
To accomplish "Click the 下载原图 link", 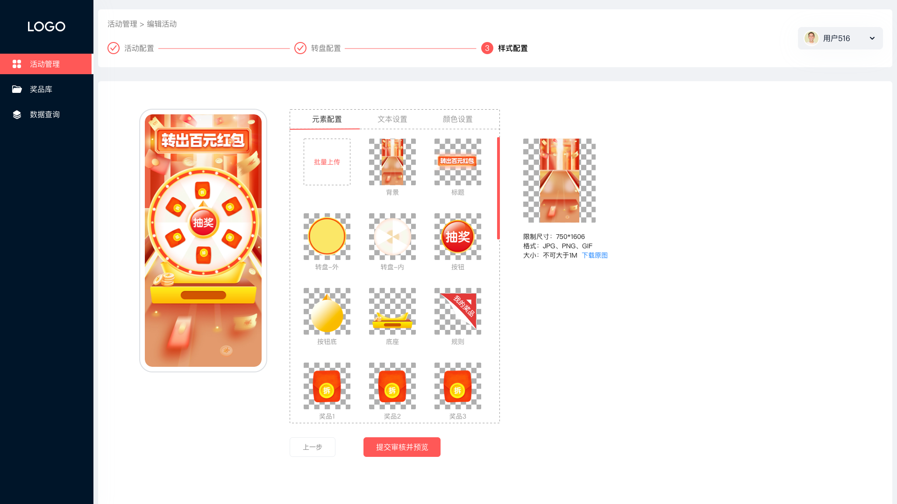I will (x=595, y=255).
